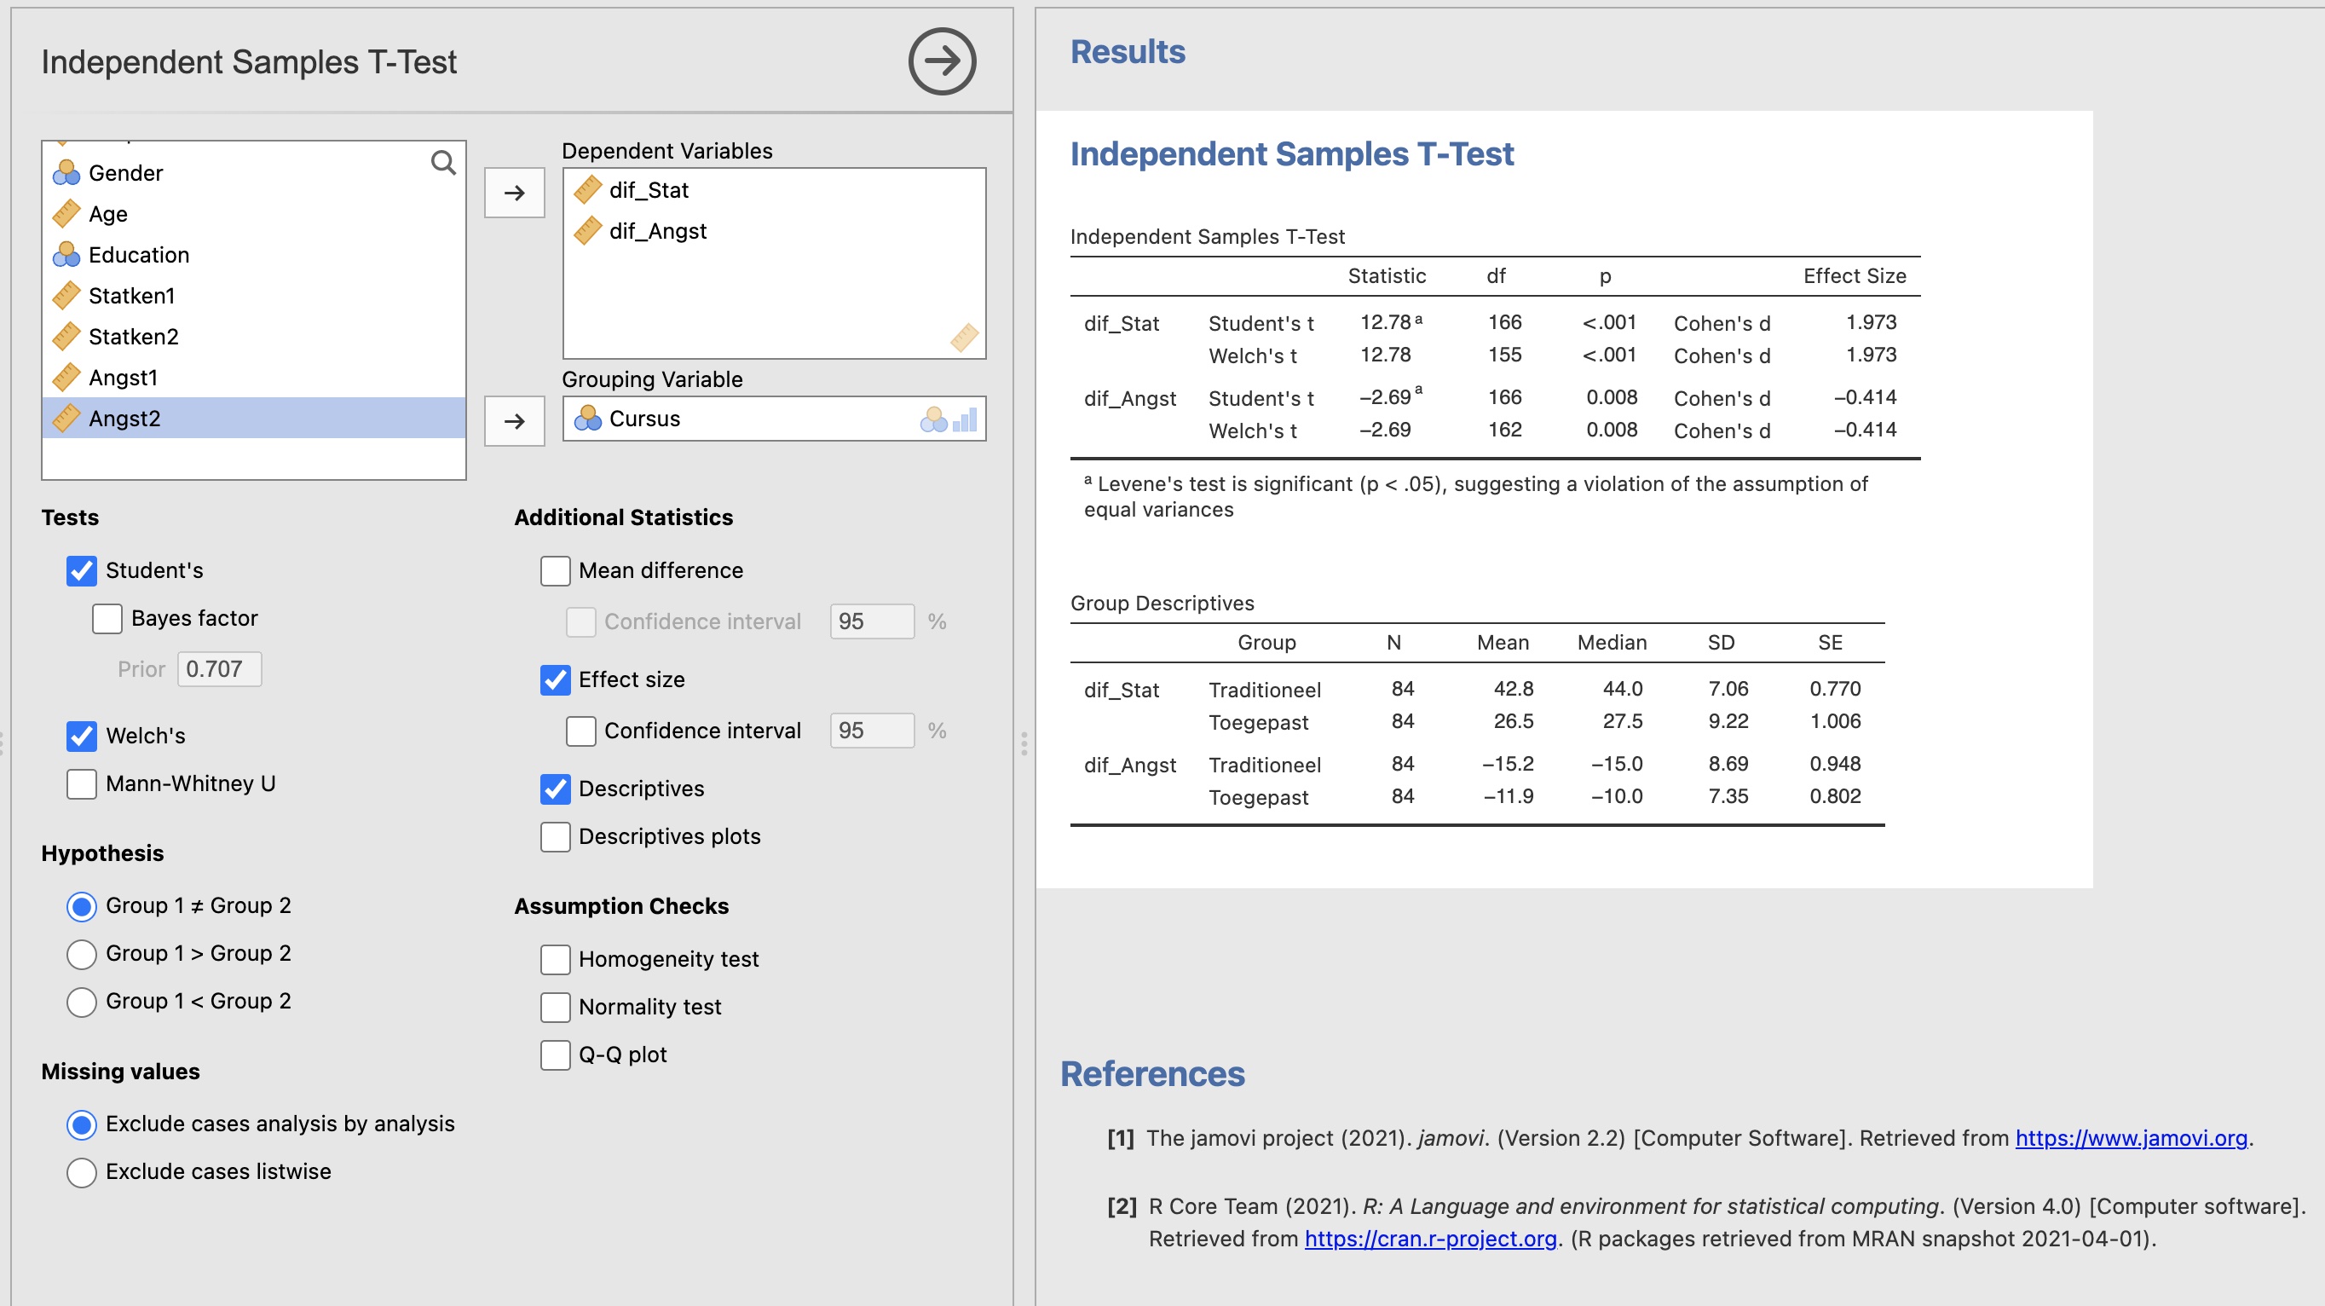Enable the Homogeneity test checkbox
The width and height of the screenshot is (2325, 1306).
(555, 958)
